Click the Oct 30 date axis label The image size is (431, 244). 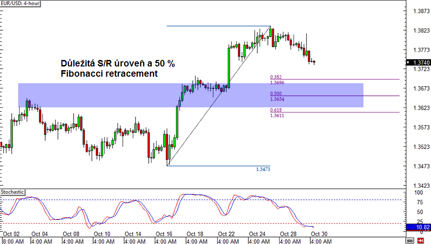(x=319, y=234)
